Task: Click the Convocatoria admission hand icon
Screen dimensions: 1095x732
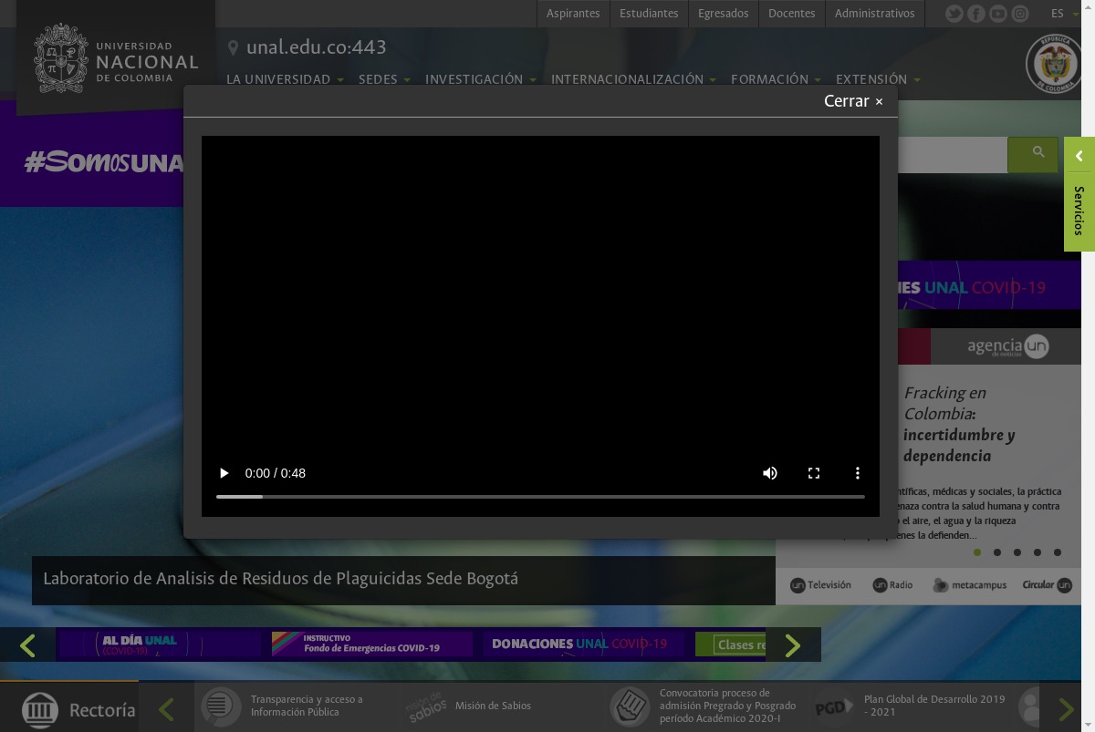Action: point(630,706)
